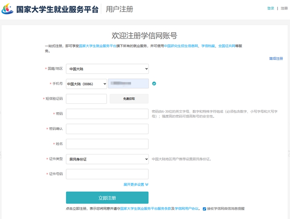This screenshot has height=219, width=290.
Task: Open the 证件类型 dropdown showing 居民身份证
Action: point(107,159)
